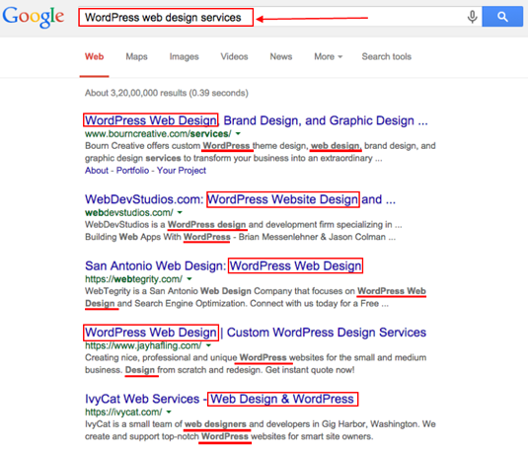Open Search tools options
This screenshot has width=528, height=449.
[387, 56]
